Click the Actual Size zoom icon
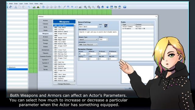Viewport: 195px width, 110px height. coord(93,7)
